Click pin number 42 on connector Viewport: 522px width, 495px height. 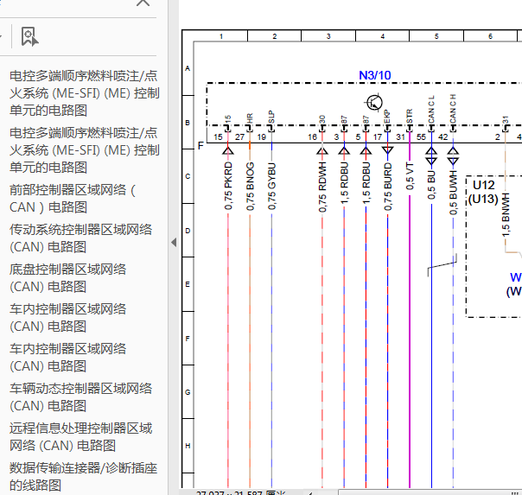point(442,137)
